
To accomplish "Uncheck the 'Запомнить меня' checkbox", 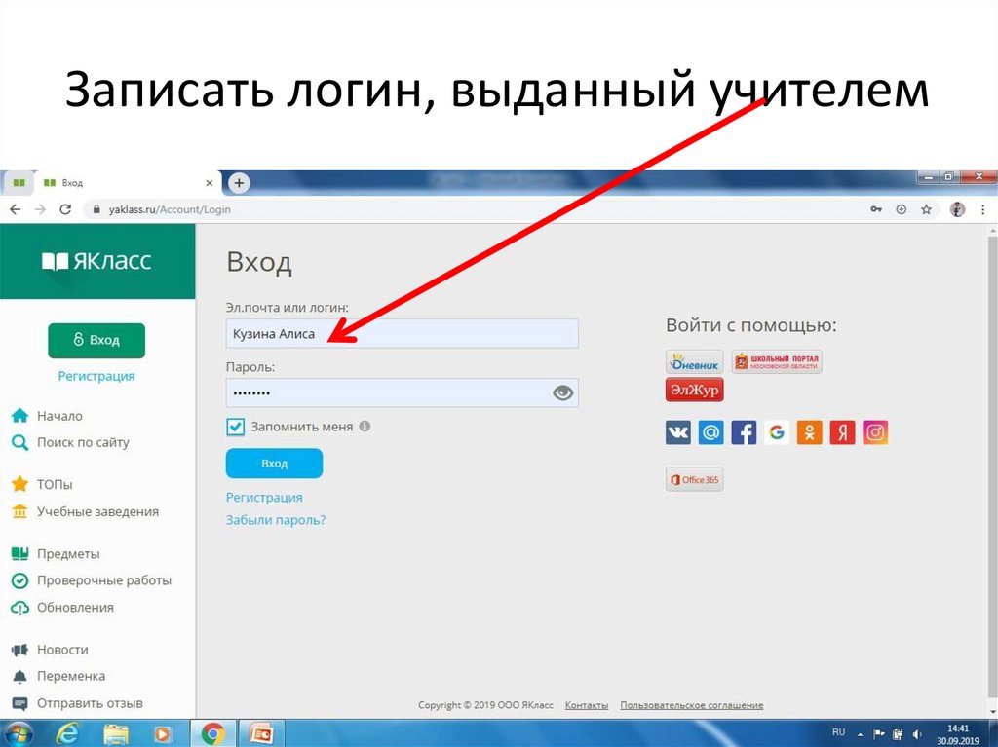I will (235, 426).
